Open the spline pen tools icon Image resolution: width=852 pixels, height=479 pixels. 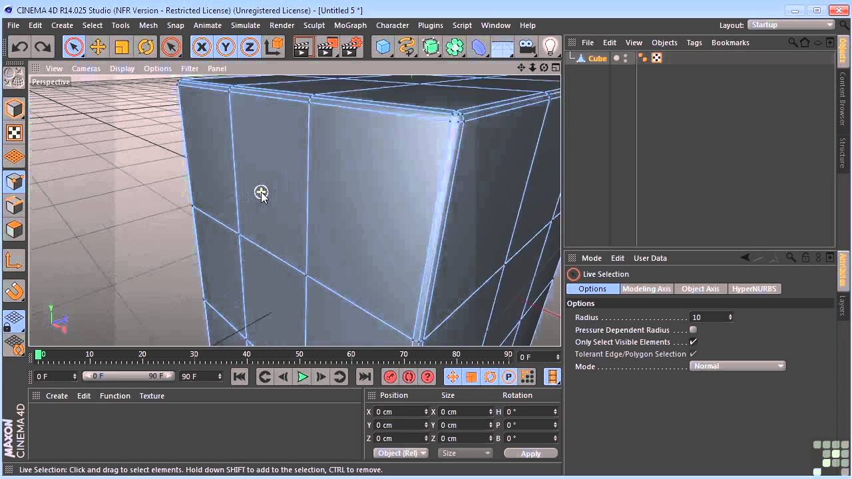pos(407,47)
